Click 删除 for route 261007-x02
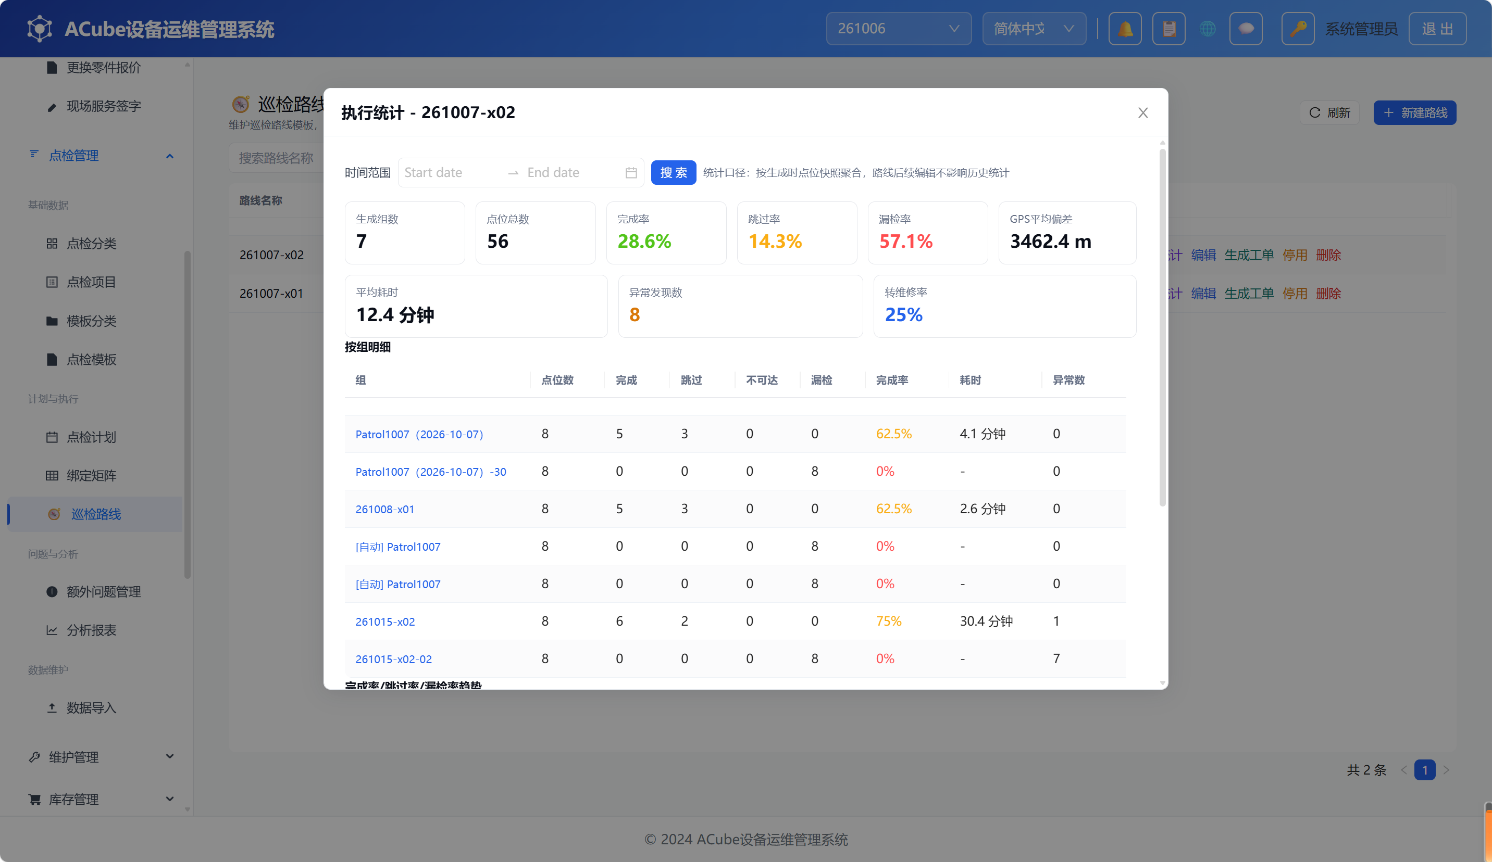Screen dimensions: 1492x862 tap(1328, 255)
